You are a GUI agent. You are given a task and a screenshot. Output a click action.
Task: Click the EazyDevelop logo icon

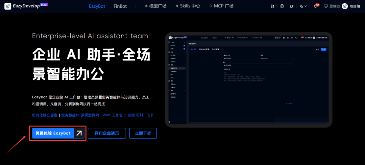(x=8, y=6)
